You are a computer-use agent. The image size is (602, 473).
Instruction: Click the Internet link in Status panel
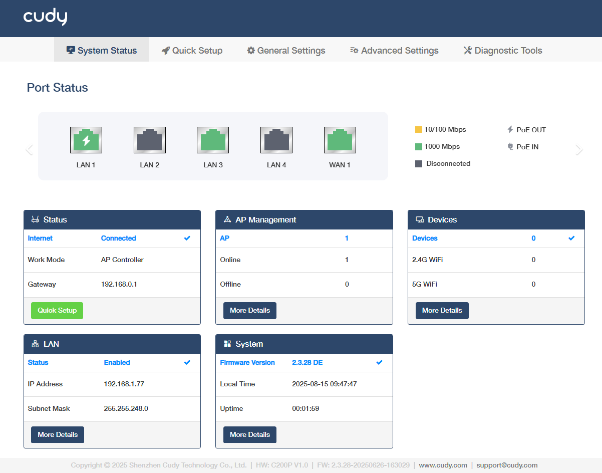pyautogui.click(x=40, y=238)
